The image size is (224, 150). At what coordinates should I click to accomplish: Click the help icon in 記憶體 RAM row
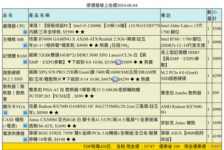(x=25, y=62)
